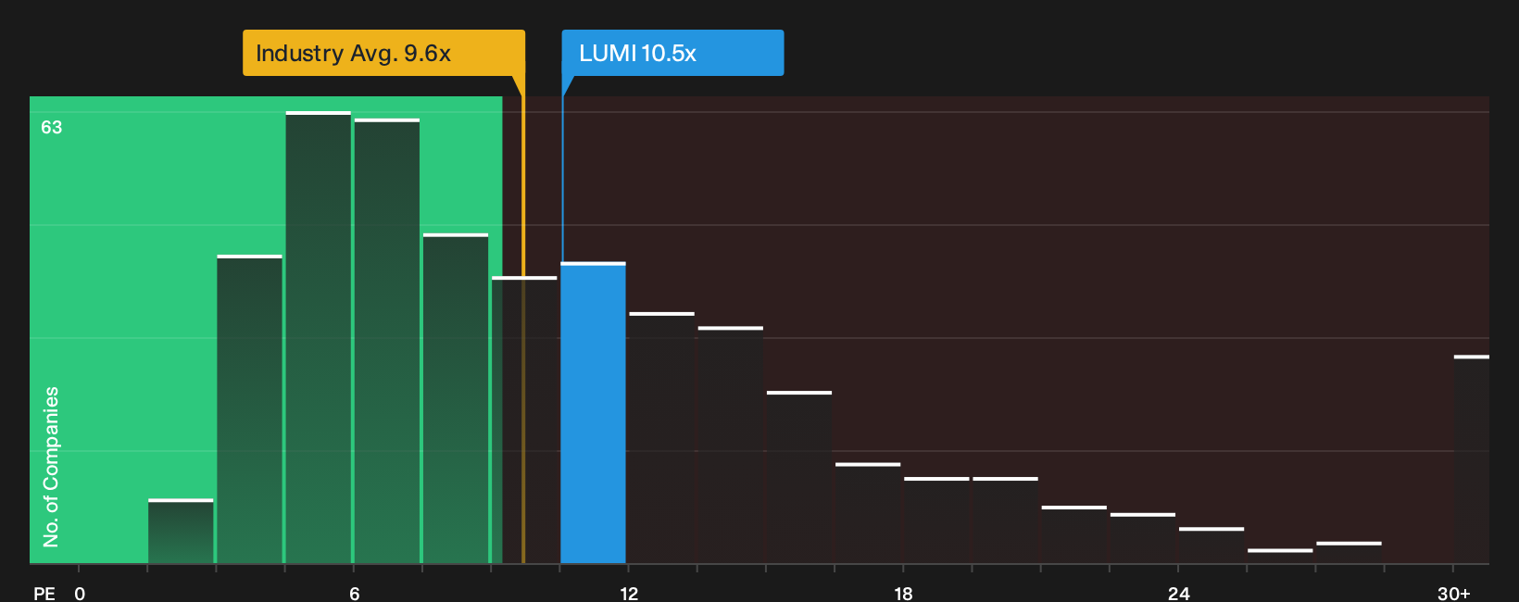Click the 'PE' axis label
Image resolution: width=1519 pixels, height=602 pixels.
44,594
